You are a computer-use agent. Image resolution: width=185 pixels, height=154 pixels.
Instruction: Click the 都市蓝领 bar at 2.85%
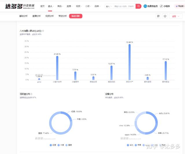[x=148, y=79]
